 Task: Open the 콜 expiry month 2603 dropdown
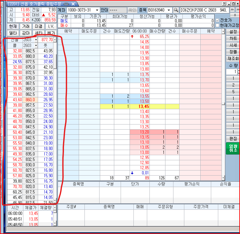pos(36,46)
